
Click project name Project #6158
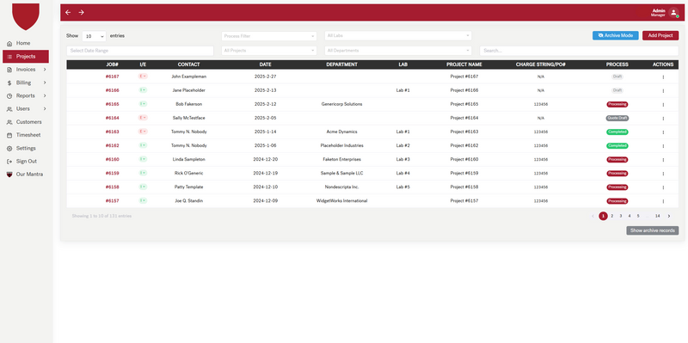tap(464, 187)
